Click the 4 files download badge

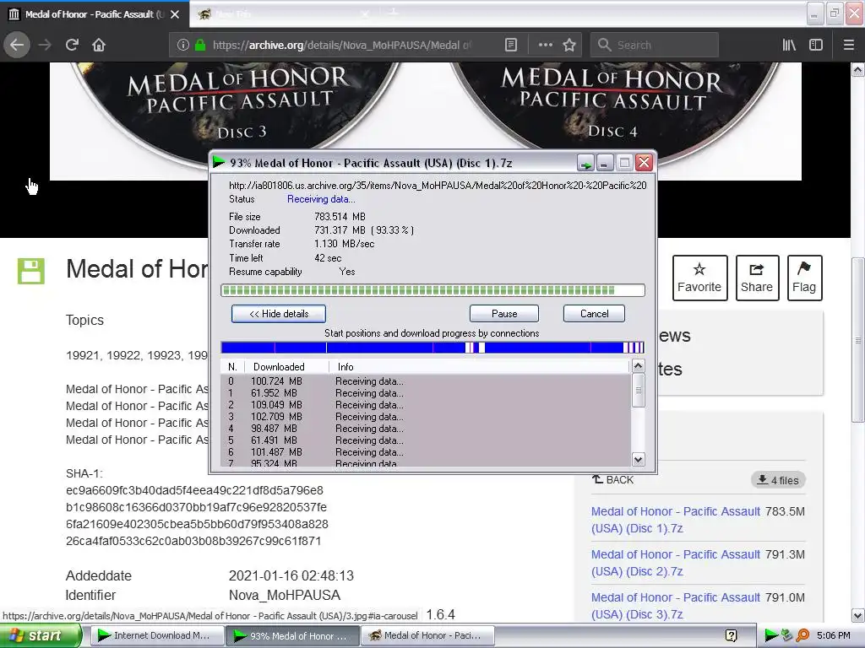pyautogui.click(x=778, y=480)
